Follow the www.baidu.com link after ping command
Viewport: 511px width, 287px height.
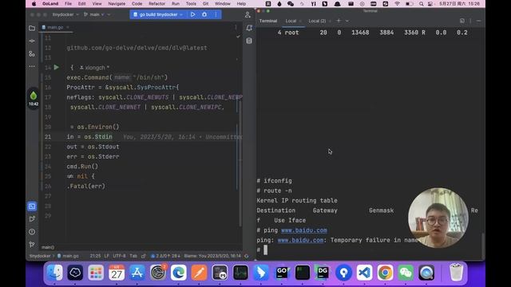pyautogui.click(x=304, y=230)
